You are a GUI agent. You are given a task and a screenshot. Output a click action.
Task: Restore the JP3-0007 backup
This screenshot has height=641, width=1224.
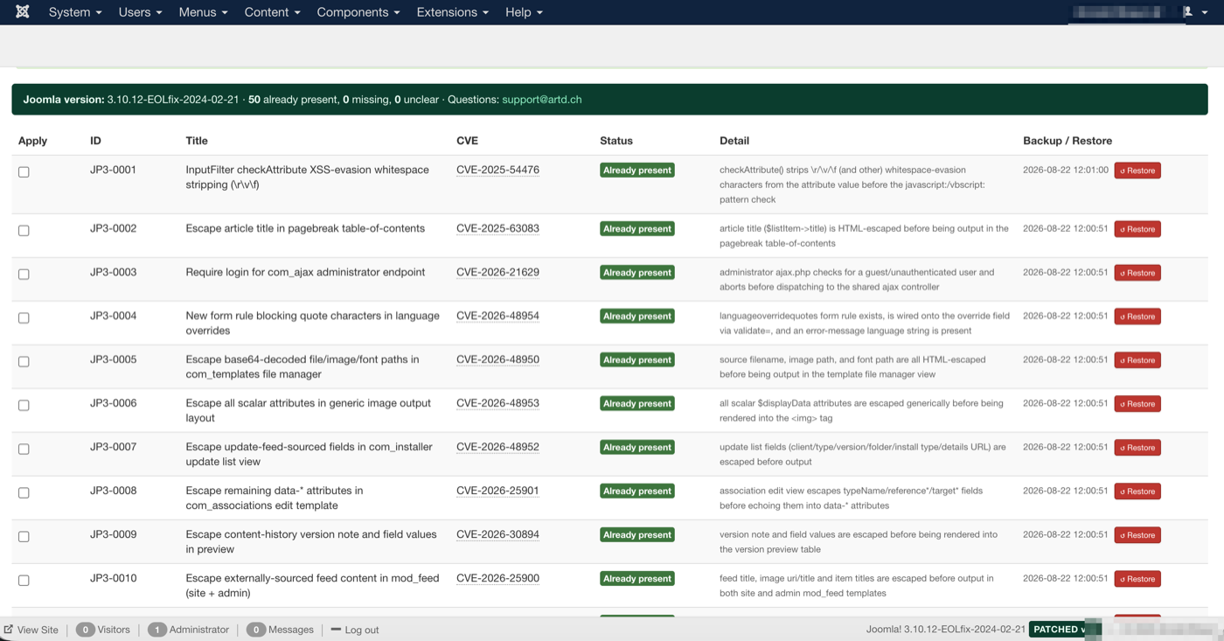(1137, 448)
